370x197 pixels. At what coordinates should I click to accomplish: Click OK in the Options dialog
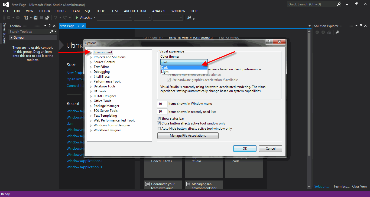click(x=245, y=149)
